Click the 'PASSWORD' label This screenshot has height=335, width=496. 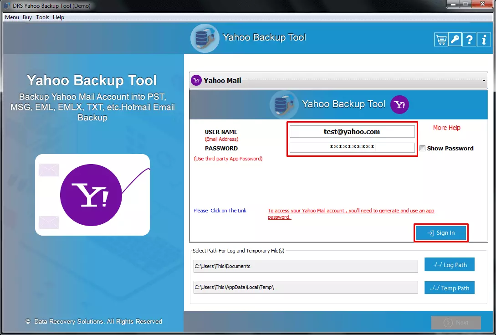(x=221, y=149)
